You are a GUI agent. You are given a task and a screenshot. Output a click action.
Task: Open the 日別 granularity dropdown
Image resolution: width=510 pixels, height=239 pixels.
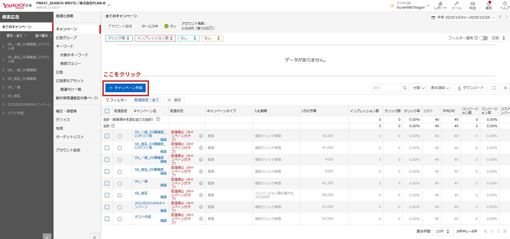click(x=499, y=38)
